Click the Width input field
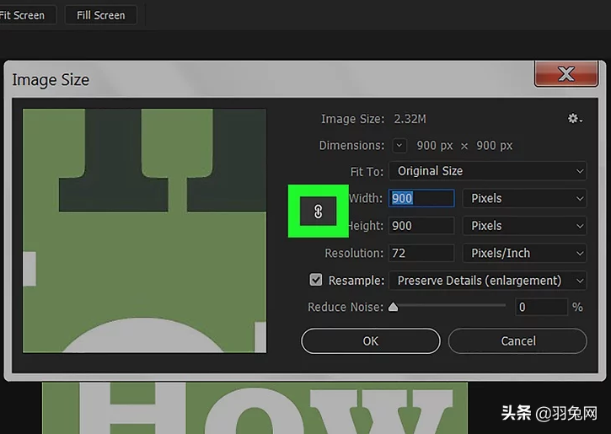Screen dimensions: 611x434 click(x=421, y=198)
